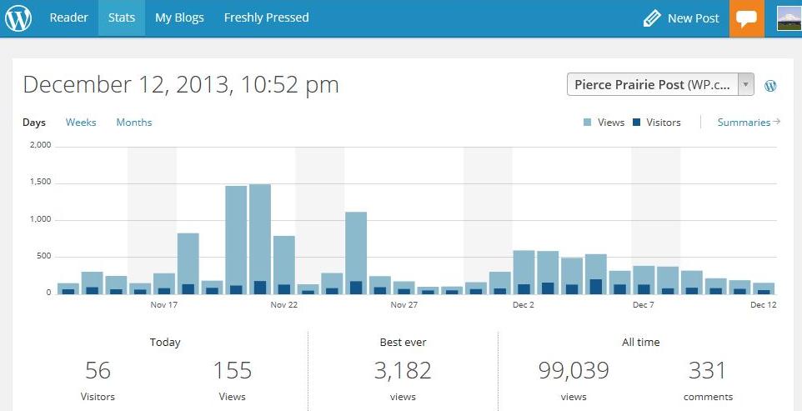Open Freshly Pressed page

267,18
